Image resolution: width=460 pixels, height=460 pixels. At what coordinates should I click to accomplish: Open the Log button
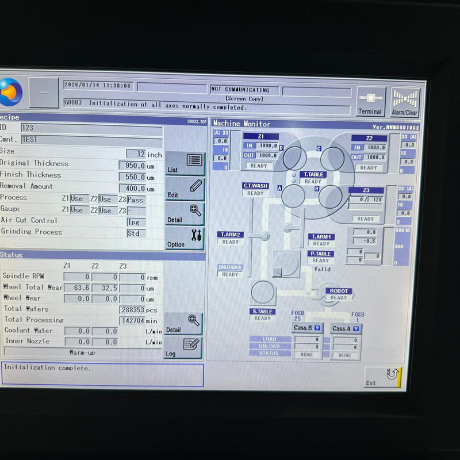tap(183, 347)
